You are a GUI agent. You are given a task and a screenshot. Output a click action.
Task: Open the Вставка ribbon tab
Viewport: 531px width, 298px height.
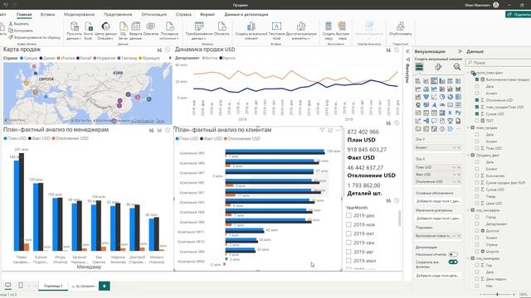pos(47,15)
